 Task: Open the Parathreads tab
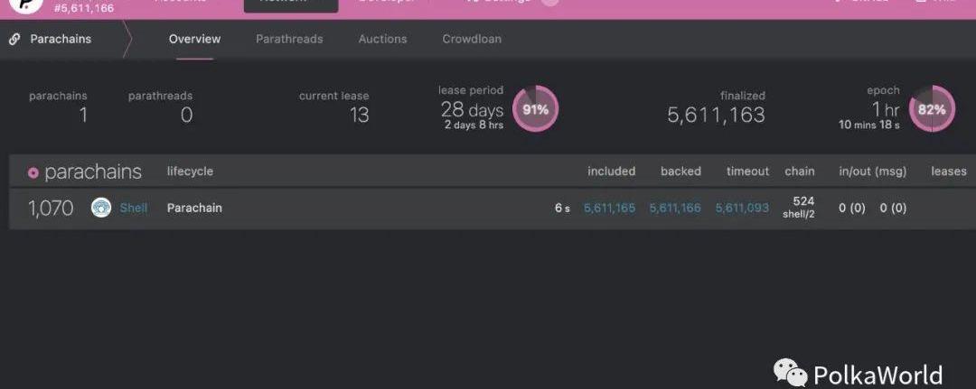[289, 39]
